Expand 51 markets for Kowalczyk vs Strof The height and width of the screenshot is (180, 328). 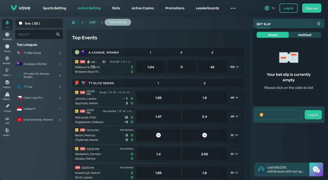tap(234, 173)
